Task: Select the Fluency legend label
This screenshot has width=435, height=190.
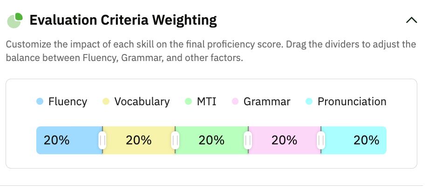Action: coord(68,102)
